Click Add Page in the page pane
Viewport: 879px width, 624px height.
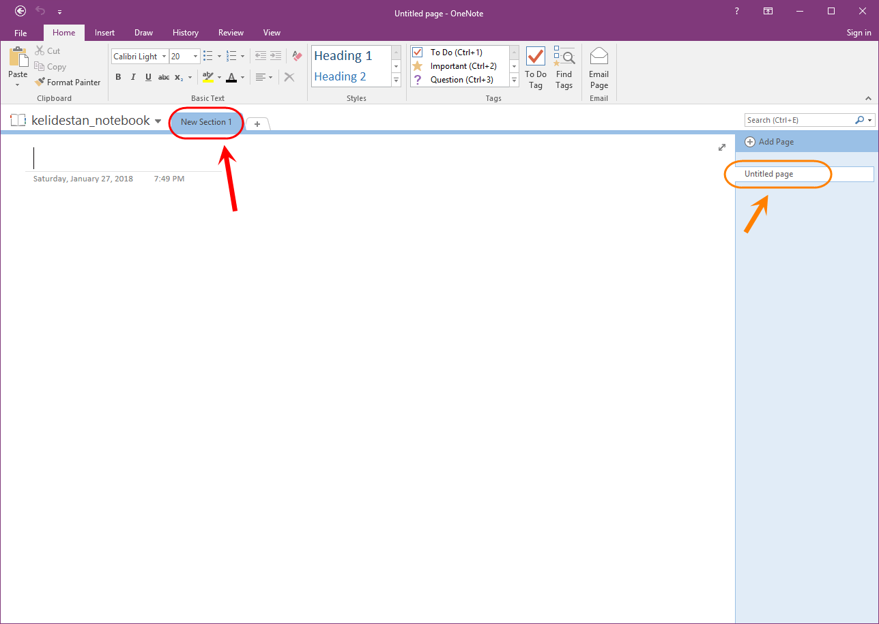(x=769, y=142)
